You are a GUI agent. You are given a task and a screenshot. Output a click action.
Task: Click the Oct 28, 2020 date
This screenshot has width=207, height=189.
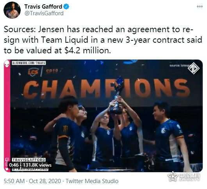click(x=45, y=181)
